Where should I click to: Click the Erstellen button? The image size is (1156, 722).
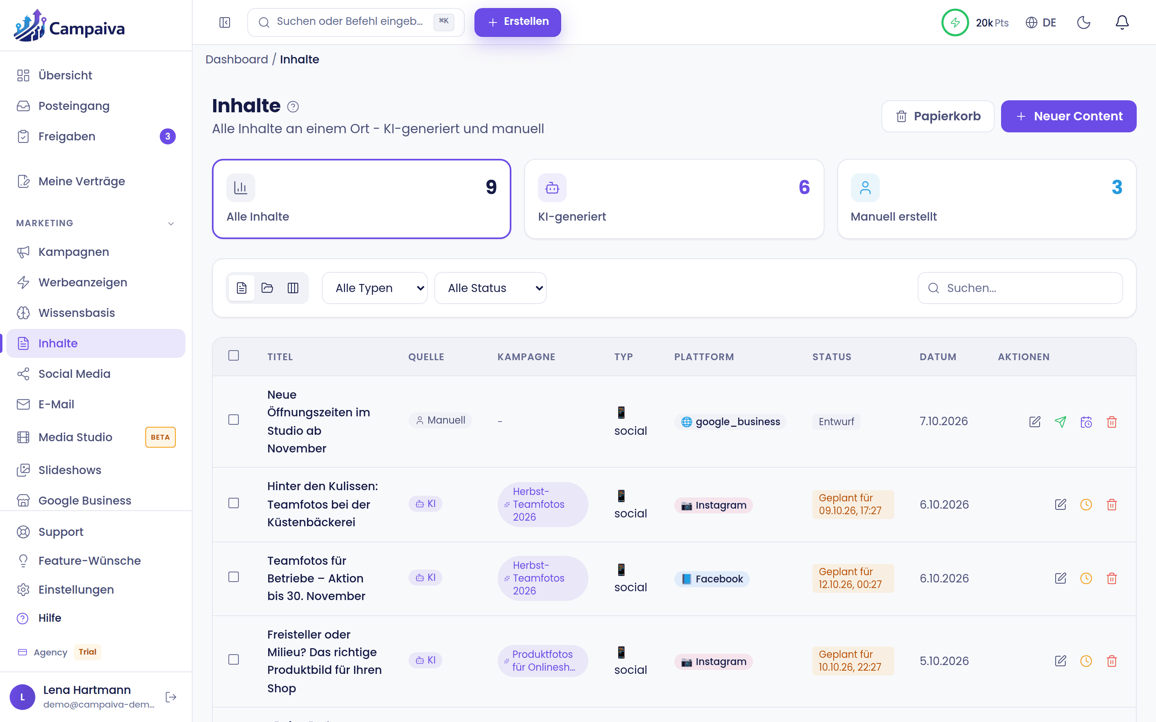[517, 22]
